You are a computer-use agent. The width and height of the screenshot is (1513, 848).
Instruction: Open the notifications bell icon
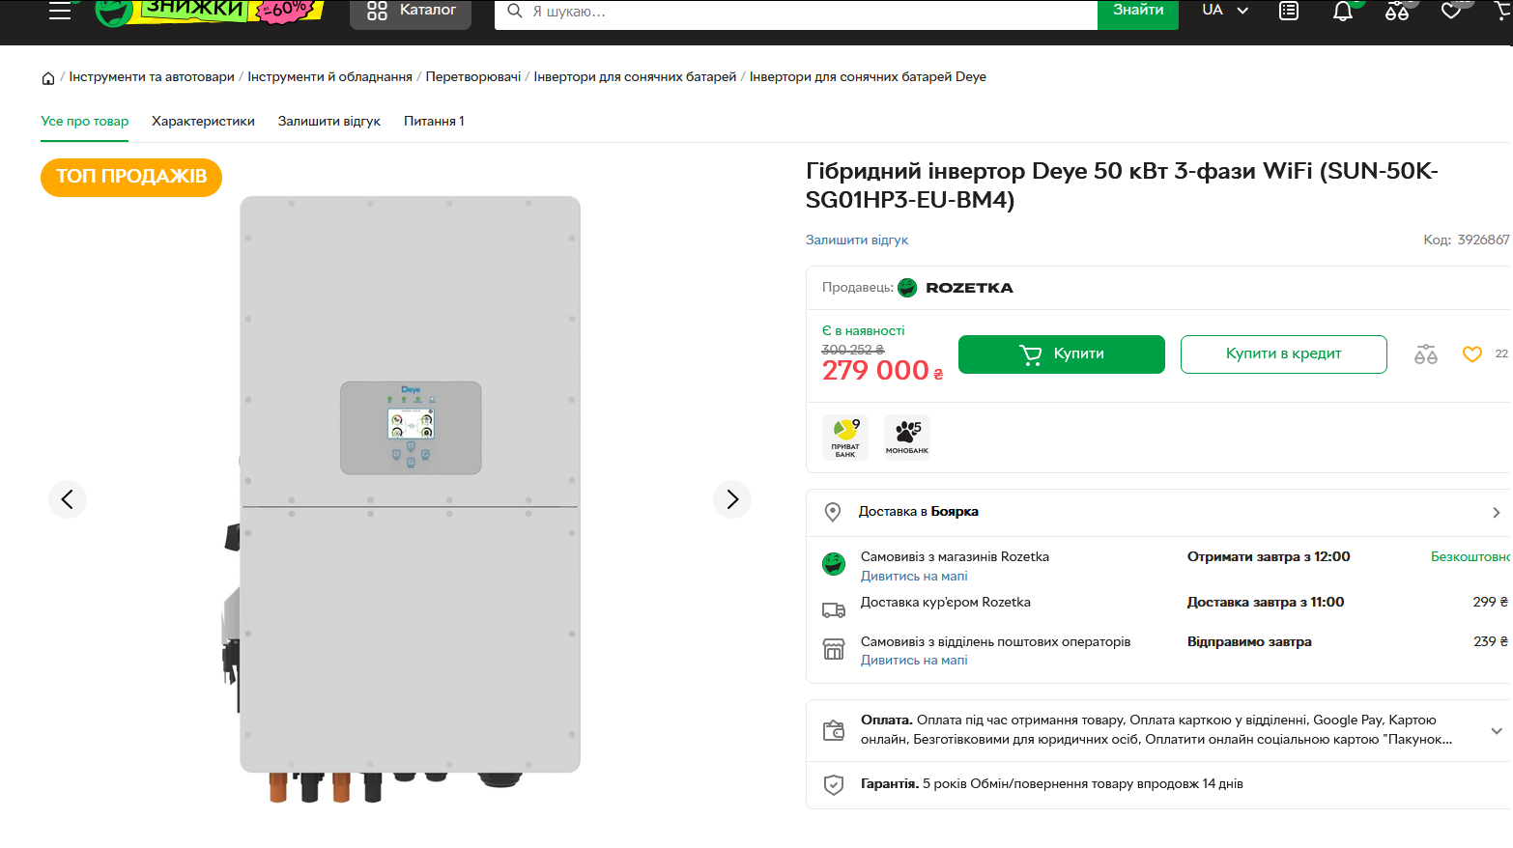pyautogui.click(x=1343, y=11)
